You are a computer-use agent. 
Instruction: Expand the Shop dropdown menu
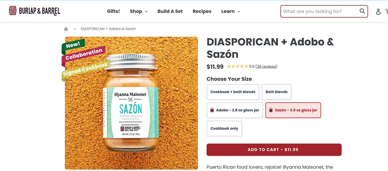coord(139,11)
